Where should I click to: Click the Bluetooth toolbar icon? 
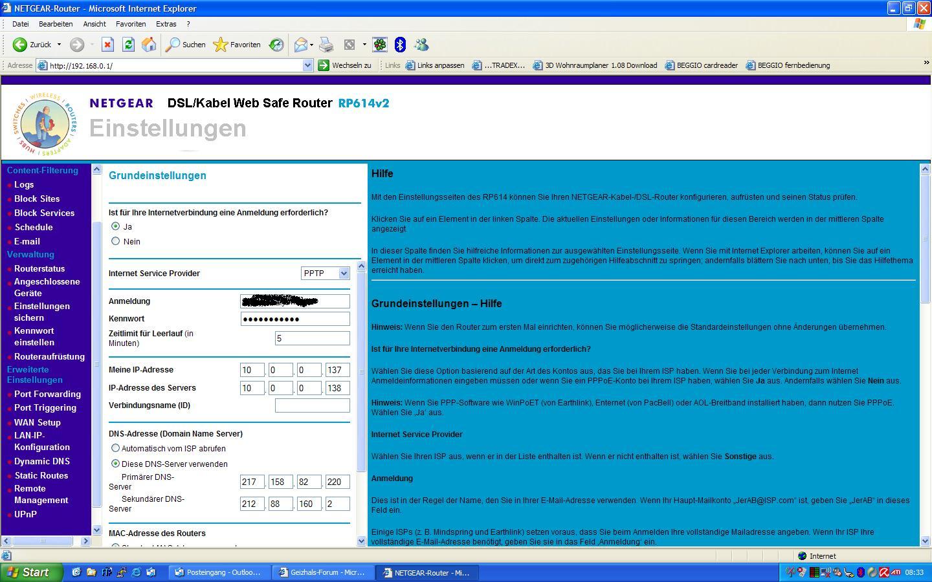400,45
